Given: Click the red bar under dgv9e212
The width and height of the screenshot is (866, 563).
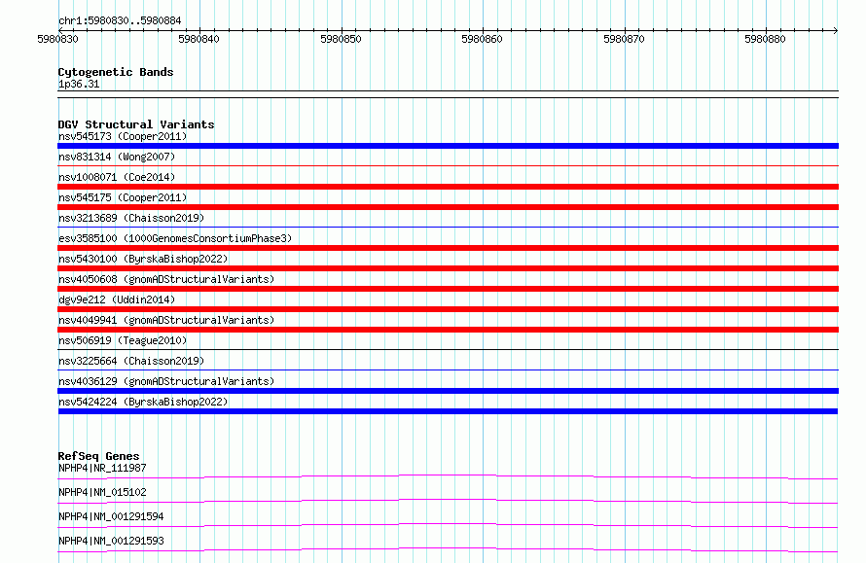Looking at the screenshot, I should pyautogui.click(x=448, y=309).
